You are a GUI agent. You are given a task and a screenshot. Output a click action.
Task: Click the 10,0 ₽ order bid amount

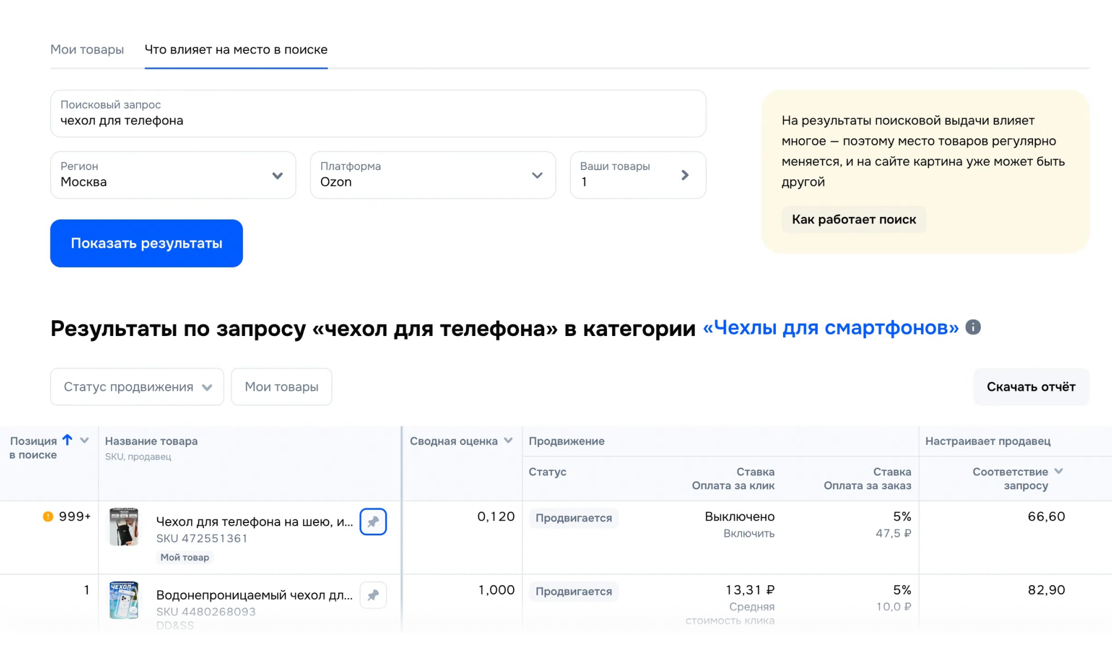894,607
